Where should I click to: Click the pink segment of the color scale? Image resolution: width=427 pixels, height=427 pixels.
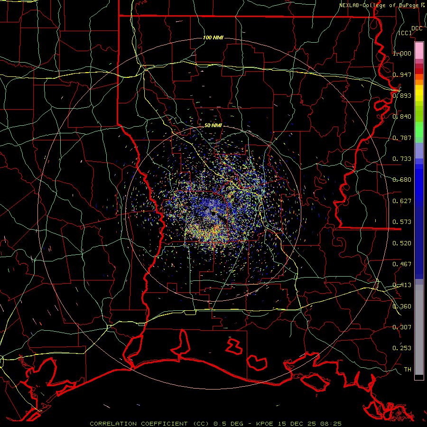419,51
